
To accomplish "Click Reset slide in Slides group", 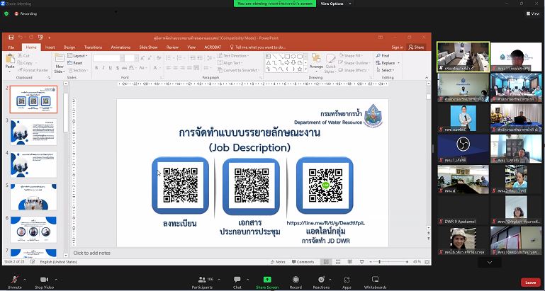I will click(74, 63).
